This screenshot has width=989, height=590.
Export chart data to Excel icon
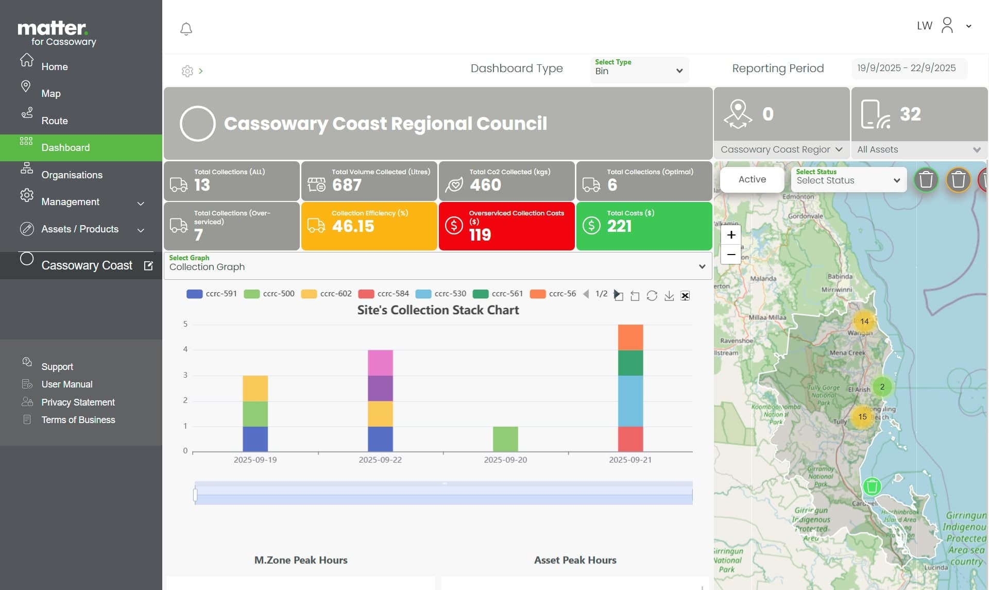[x=685, y=296]
